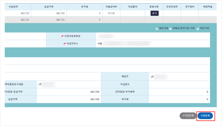222x126 pixels.
Task: Enable 과제내 협약기관 거래 checkbox
Action: [x=170, y=29]
